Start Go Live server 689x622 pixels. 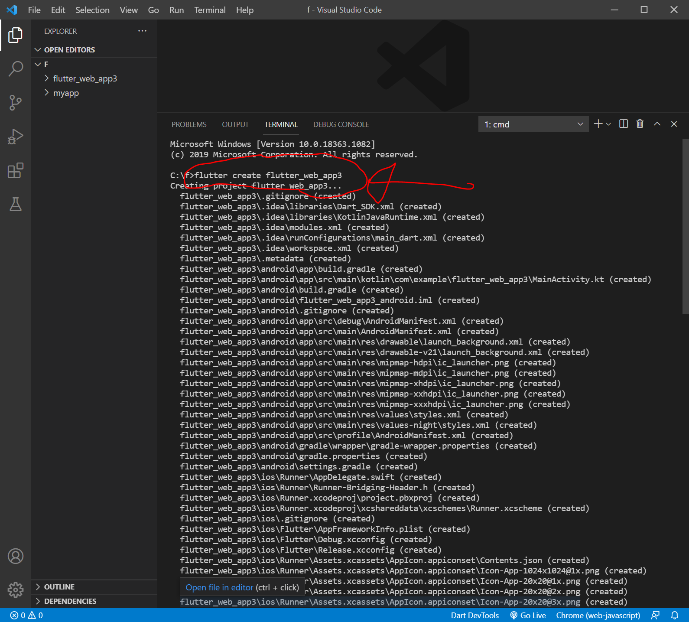point(528,615)
